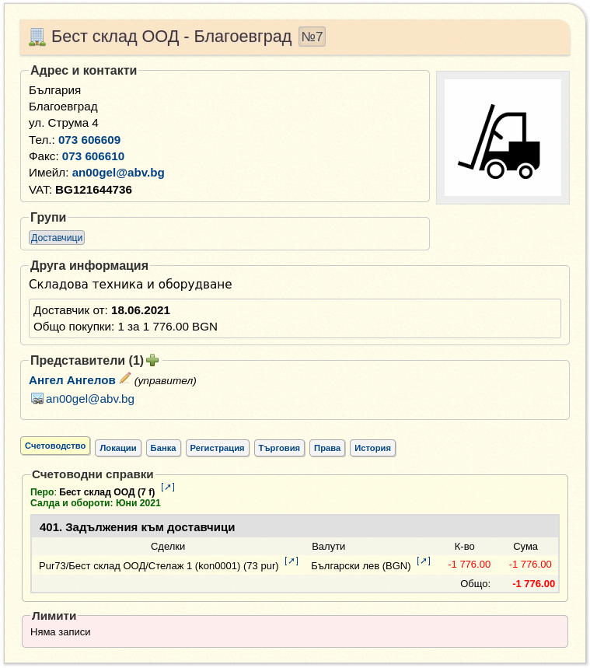This screenshot has height=668, width=590.
Task: Click the building icon in the title header
Action: coord(37,37)
